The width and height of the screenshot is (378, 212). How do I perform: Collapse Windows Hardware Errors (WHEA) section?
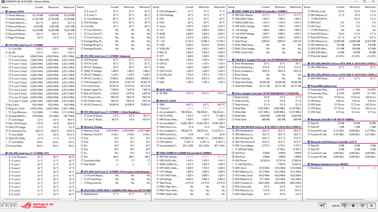point(305,164)
